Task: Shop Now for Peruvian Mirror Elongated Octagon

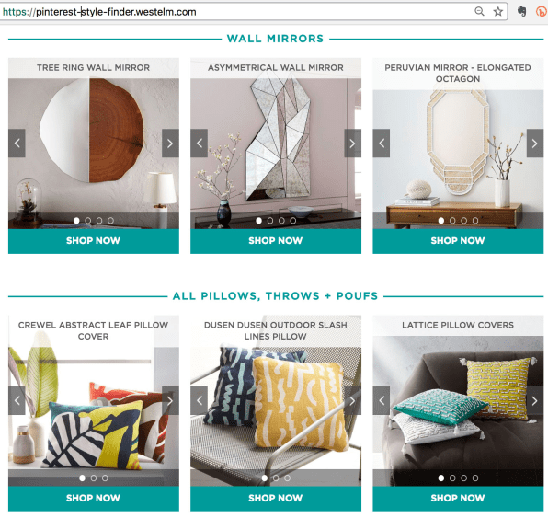Action: [458, 241]
